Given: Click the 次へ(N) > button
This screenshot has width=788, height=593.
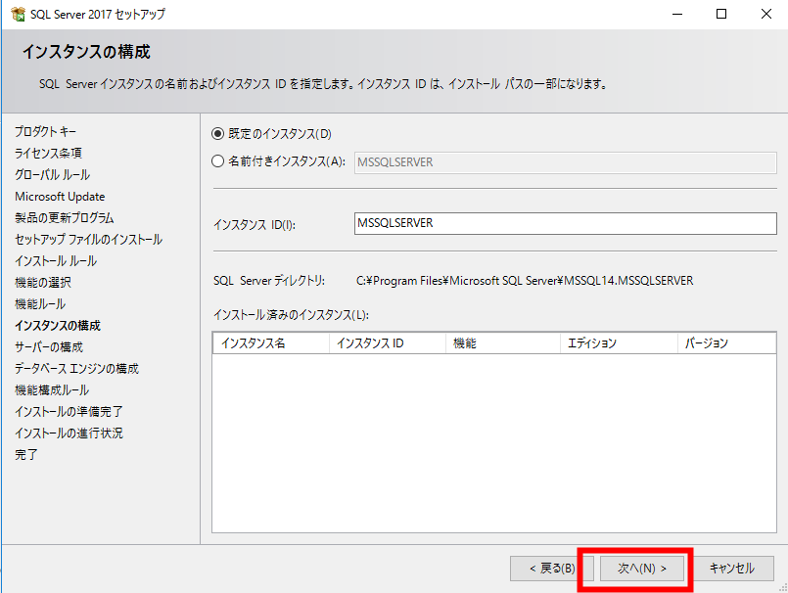Looking at the screenshot, I should click(x=642, y=569).
